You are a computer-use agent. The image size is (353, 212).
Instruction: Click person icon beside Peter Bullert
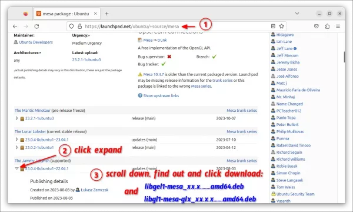click(x=273, y=124)
